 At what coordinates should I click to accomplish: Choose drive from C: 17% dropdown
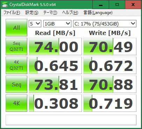pos(105,24)
